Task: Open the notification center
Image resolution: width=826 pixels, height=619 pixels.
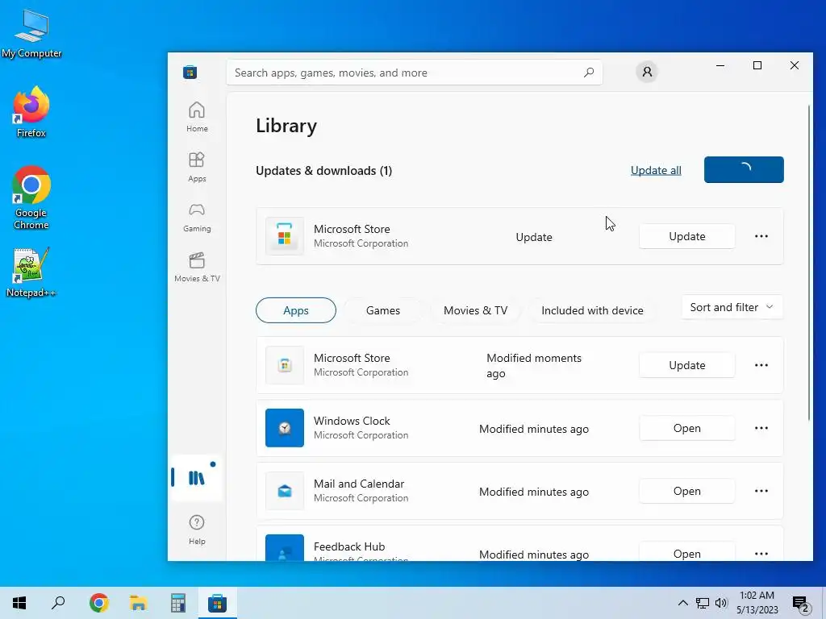Action: (x=801, y=603)
